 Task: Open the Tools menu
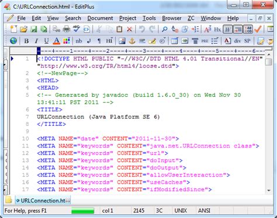click(149, 18)
